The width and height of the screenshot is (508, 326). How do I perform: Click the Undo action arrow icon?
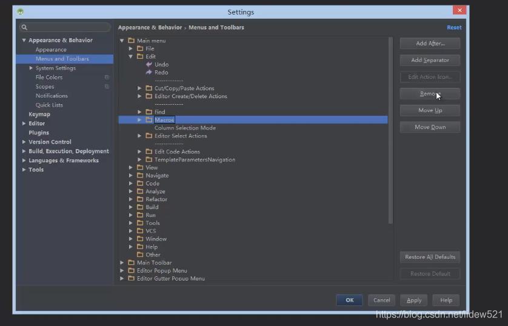(149, 64)
